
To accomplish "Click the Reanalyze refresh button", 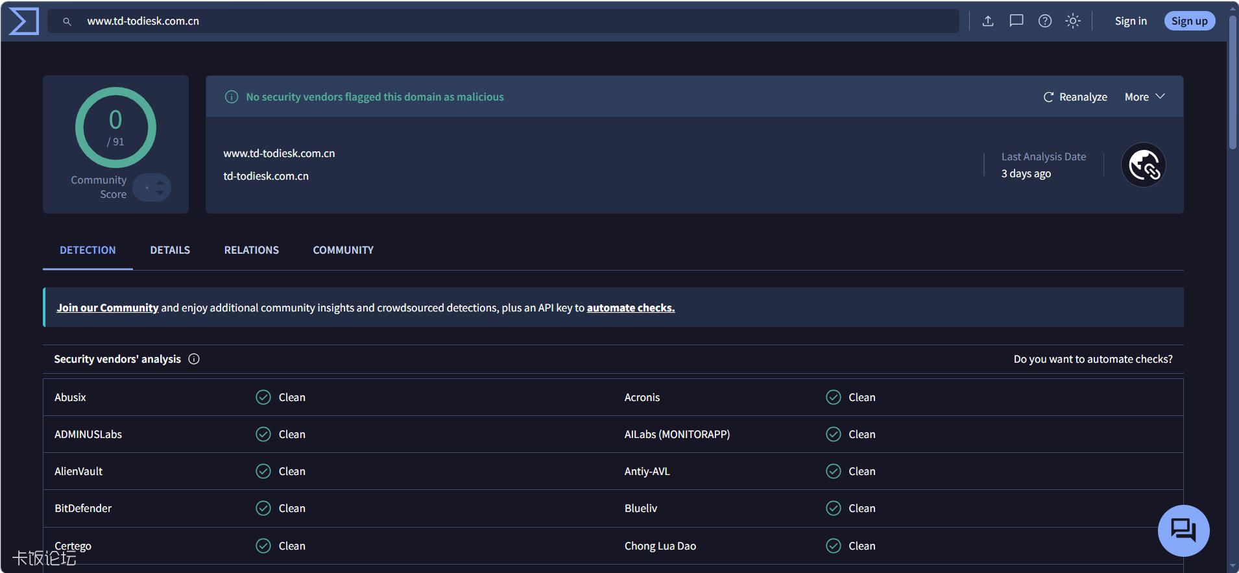I will tap(1076, 97).
